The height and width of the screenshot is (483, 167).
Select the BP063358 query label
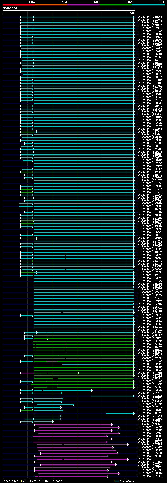[10, 8]
